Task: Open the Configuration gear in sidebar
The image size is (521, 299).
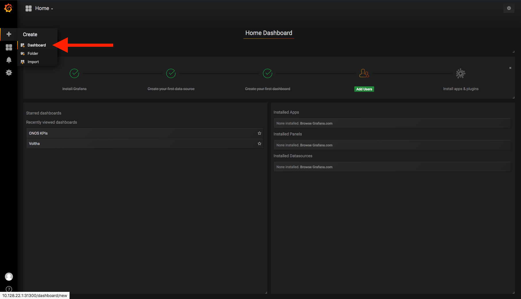Action: click(9, 73)
